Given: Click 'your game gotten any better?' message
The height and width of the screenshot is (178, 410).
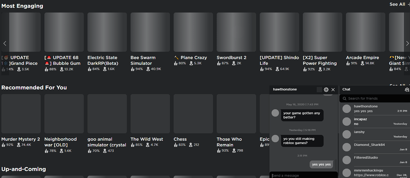Looking at the screenshot, I should (x=302, y=115).
